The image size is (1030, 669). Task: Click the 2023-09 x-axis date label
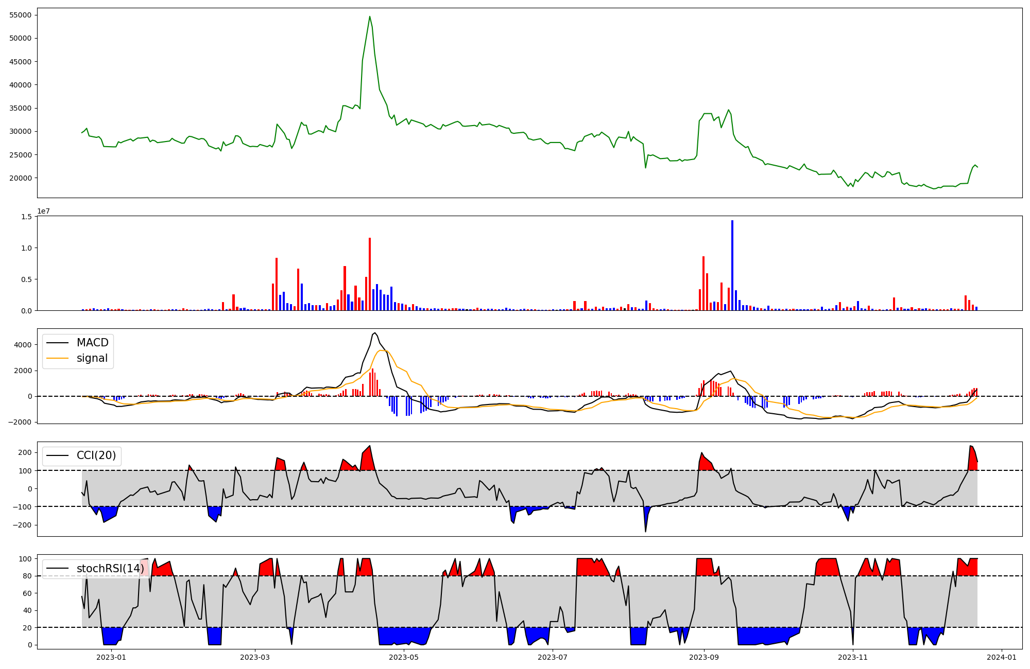tap(703, 657)
